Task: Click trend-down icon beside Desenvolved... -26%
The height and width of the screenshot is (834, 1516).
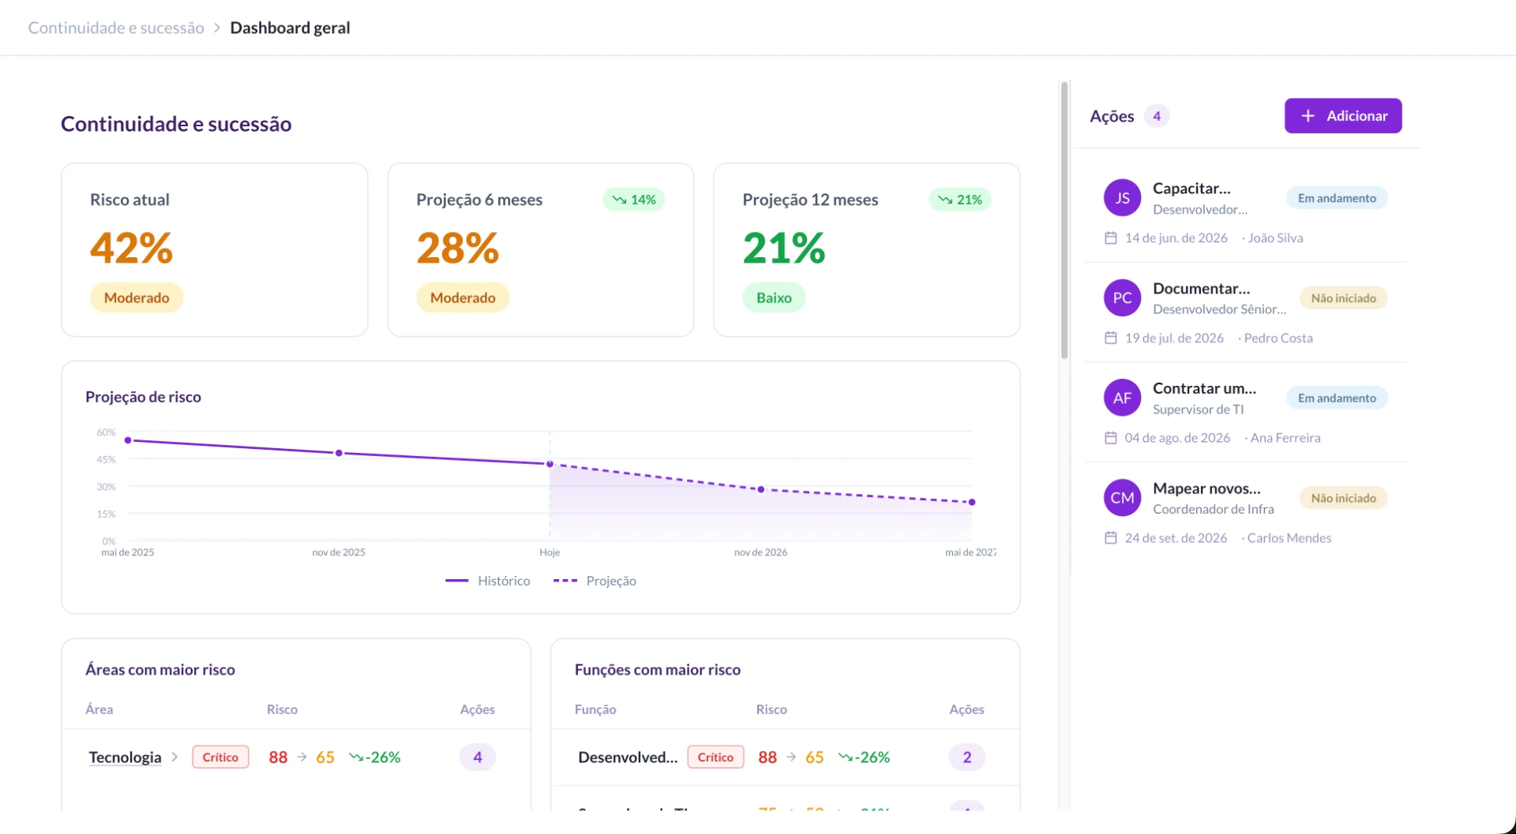Action: [x=846, y=757]
